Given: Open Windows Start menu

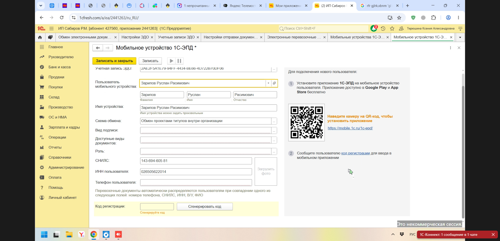Looking at the screenshot, I should (x=44, y=235).
